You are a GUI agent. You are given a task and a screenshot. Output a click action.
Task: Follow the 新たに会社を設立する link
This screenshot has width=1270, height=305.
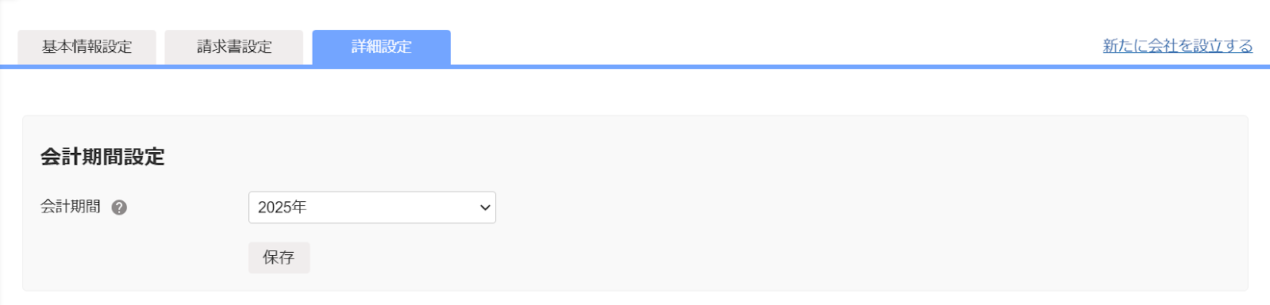tap(1178, 46)
